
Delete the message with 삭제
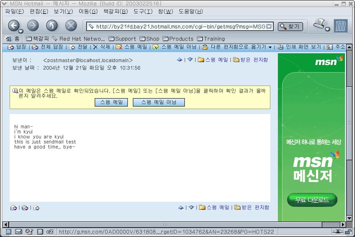pos(101,47)
